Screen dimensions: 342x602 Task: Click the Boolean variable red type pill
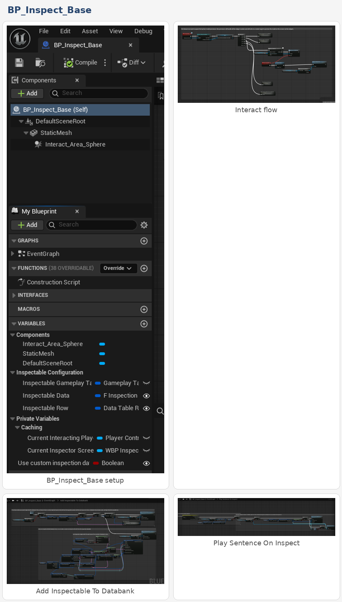point(96,463)
